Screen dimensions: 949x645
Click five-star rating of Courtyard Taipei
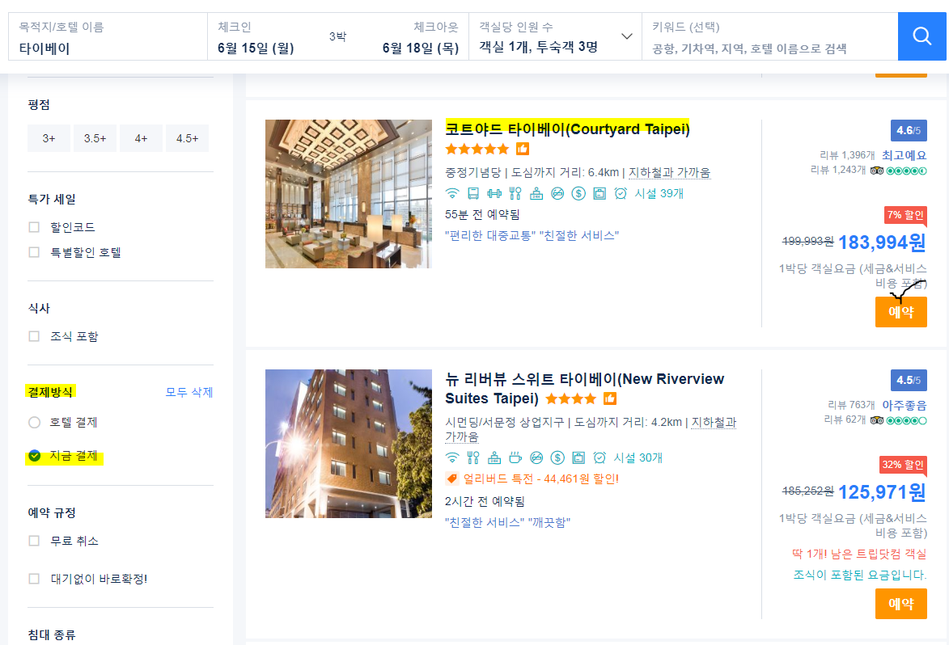tap(477, 149)
